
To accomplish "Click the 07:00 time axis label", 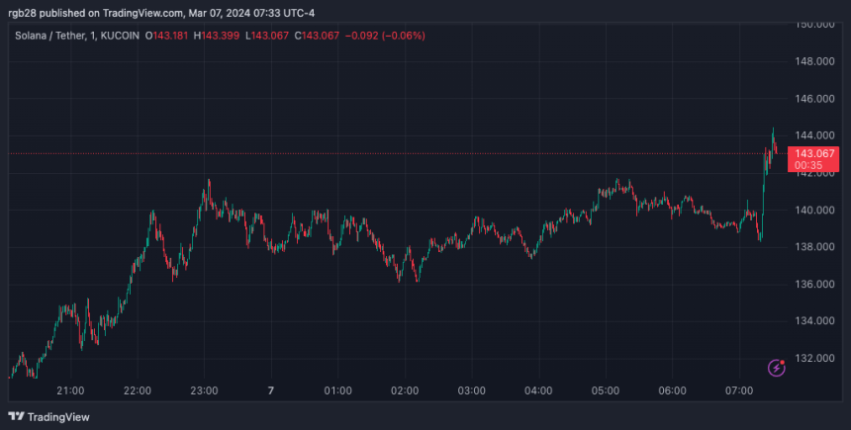I will tap(739, 390).
